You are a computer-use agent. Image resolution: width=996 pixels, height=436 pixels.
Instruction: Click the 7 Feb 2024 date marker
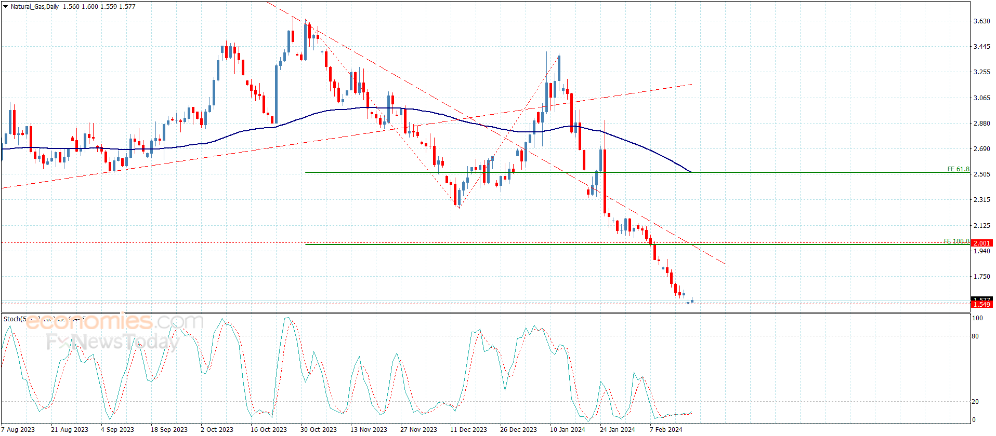click(665, 429)
